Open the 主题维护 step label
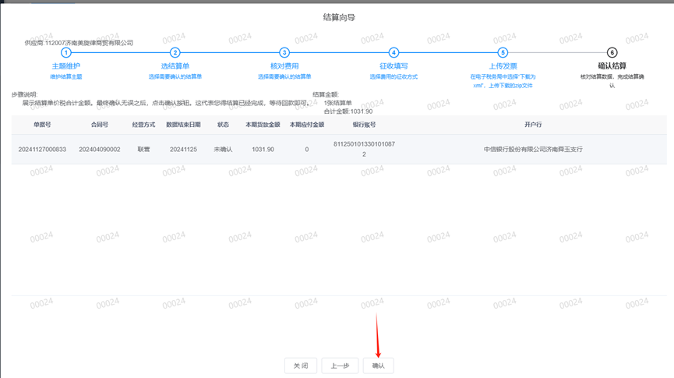 click(65, 65)
